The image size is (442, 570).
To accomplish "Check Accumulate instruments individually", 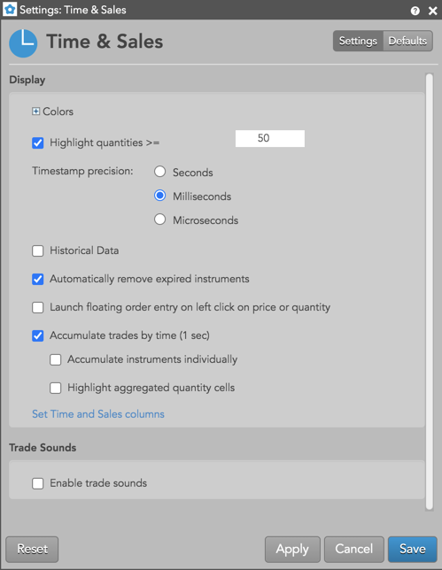I will coord(55,360).
